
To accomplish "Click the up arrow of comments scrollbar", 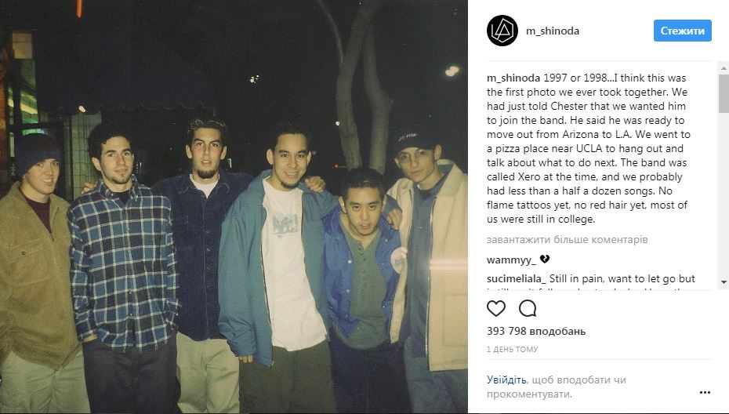I will [724, 68].
